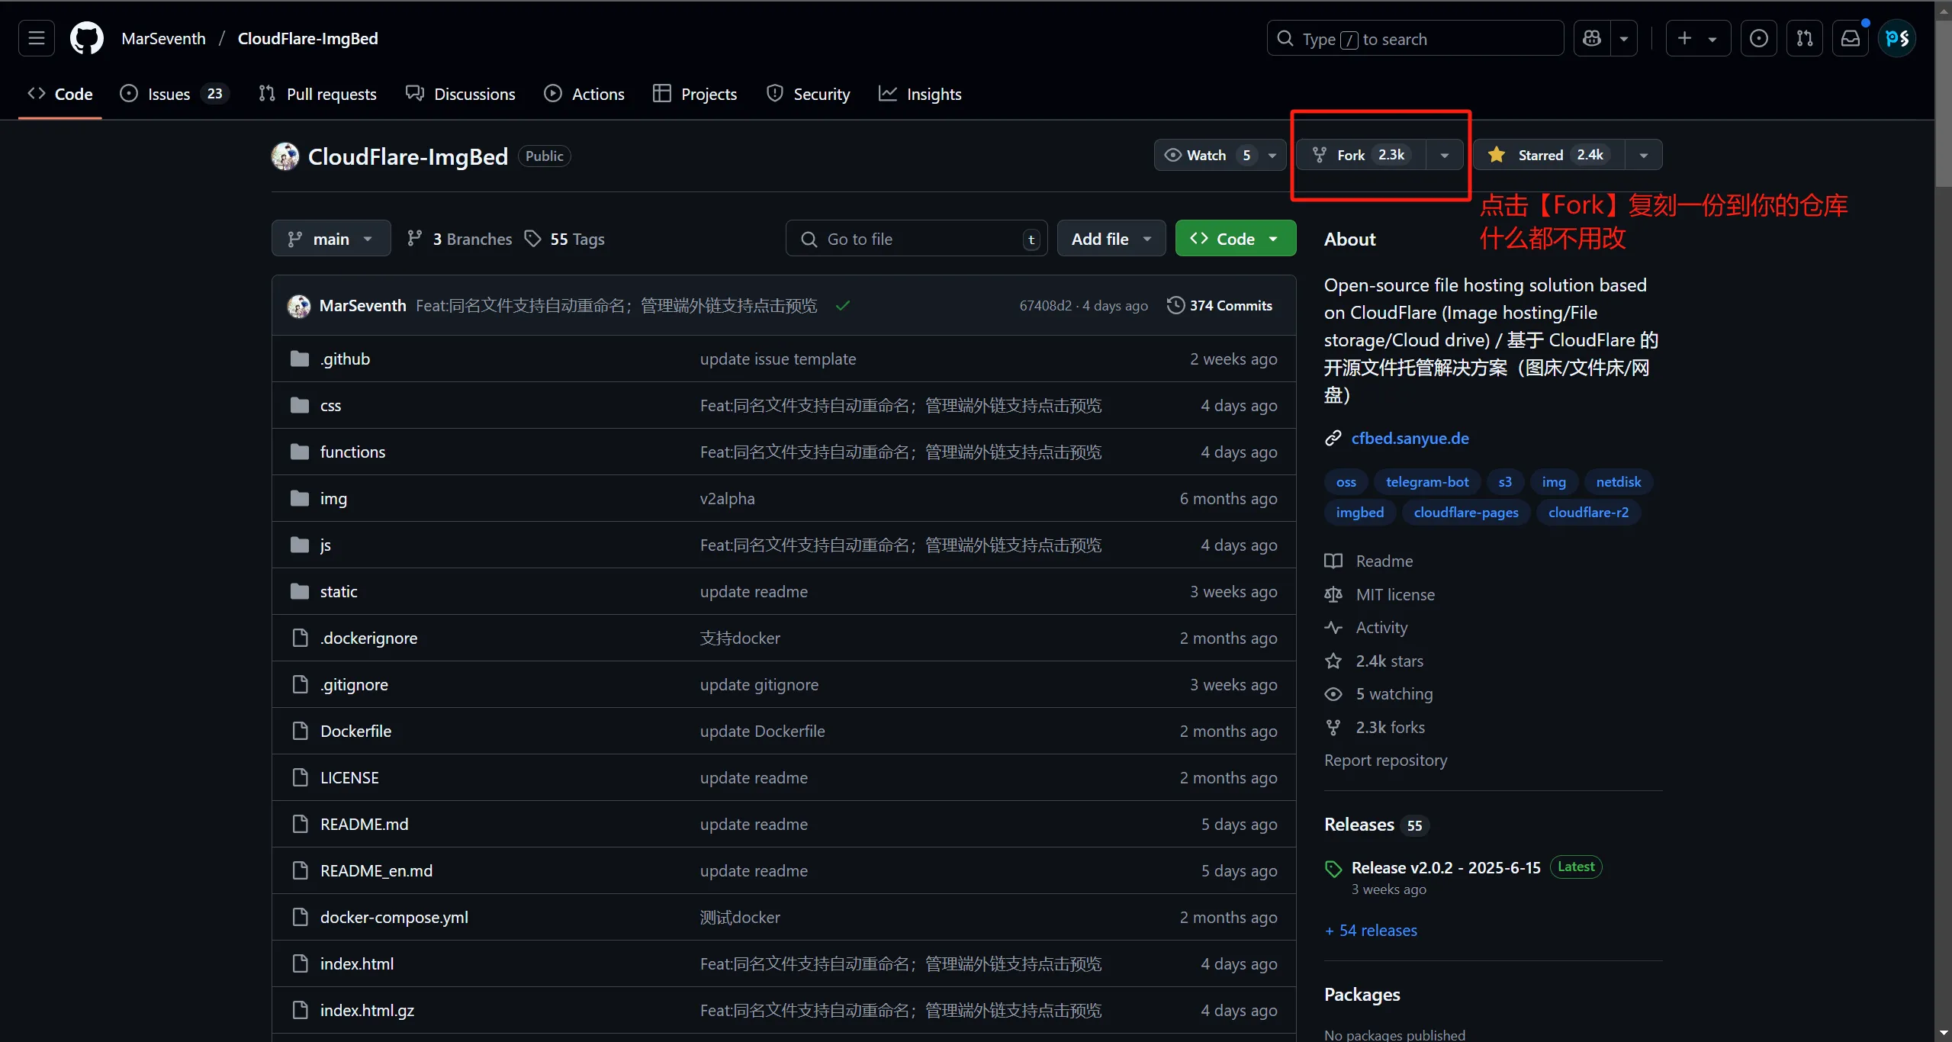This screenshot has width=1952, height=1042.
Task: Switch to the Actions tab
Action: (x=584, y=94)
